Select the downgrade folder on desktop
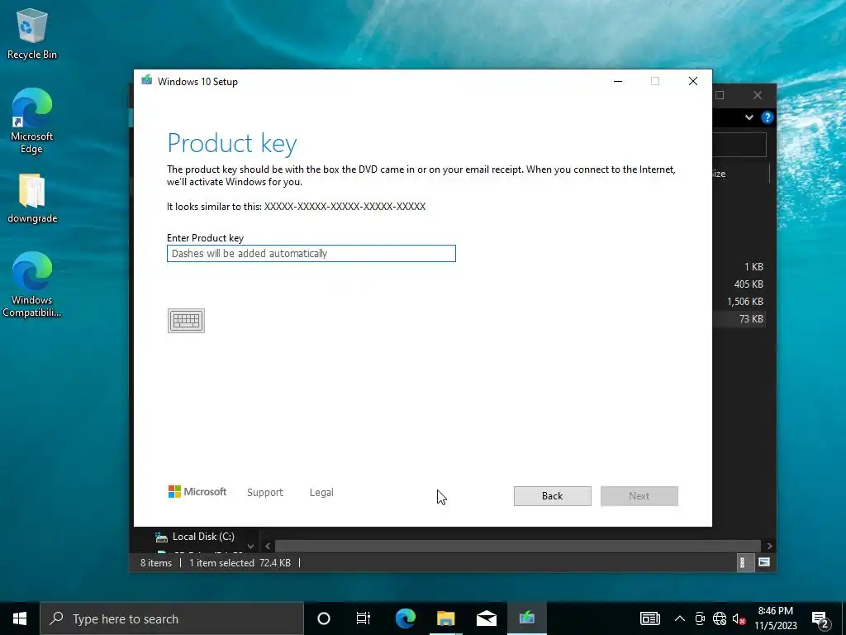 (32, 198)
